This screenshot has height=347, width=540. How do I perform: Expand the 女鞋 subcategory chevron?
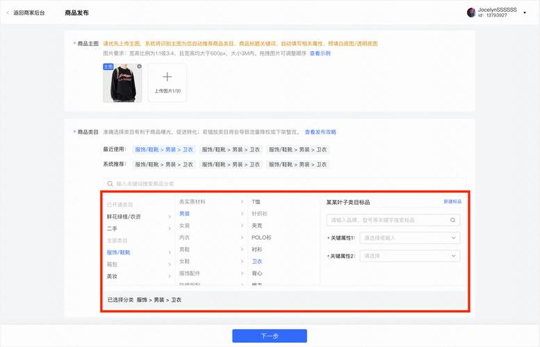(242, 262)
